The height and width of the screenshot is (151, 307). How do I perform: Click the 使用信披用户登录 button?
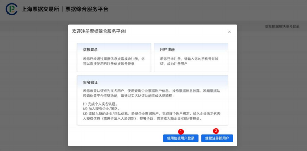pyautogui.click(x=181, y=139)
